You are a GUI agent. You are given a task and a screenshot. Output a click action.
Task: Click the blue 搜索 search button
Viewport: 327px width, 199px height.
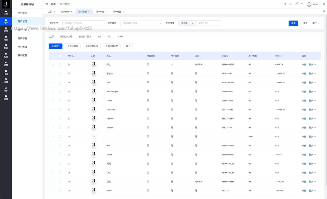pos(293,23)
